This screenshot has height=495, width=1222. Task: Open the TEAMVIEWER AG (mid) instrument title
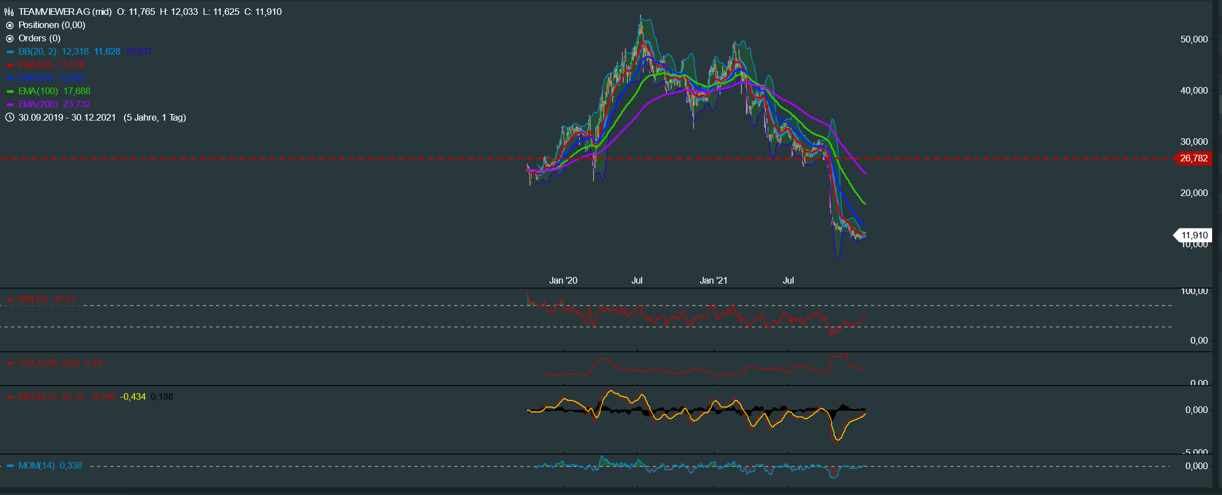[x=65, y=12]
